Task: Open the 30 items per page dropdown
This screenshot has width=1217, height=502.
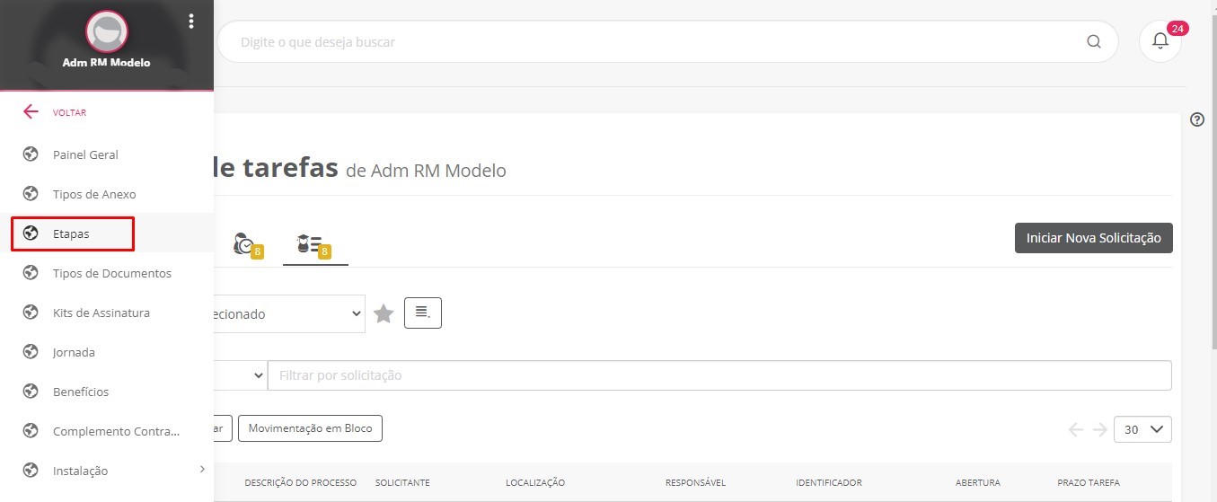Action: (x=1142, y=429)
